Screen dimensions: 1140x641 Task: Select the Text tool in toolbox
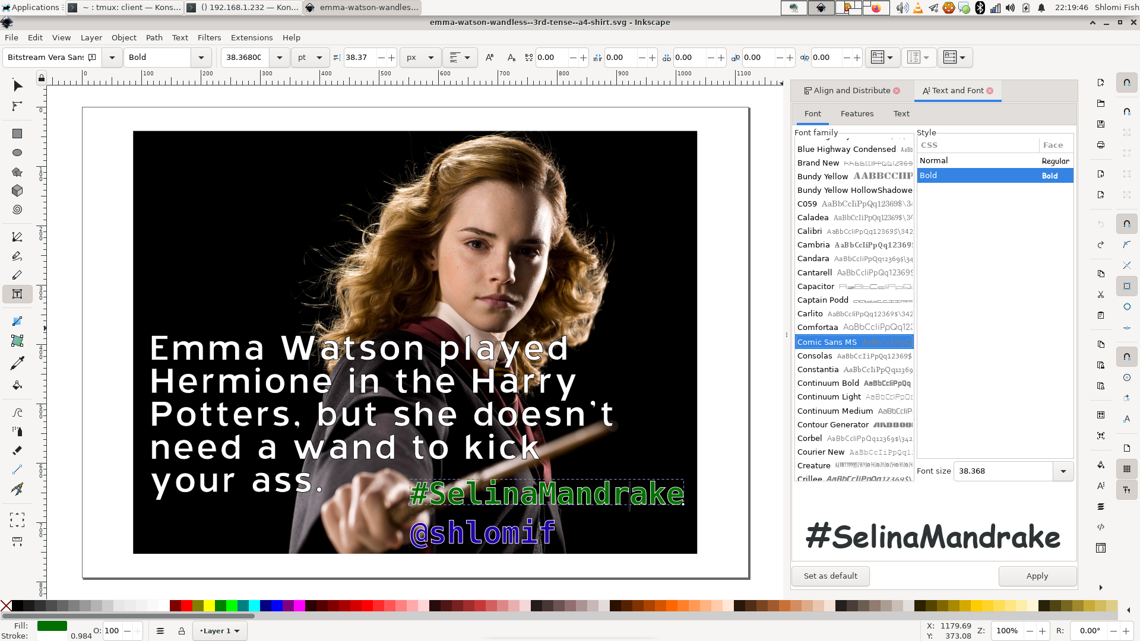pyautogui.click(x=17, y=294)
